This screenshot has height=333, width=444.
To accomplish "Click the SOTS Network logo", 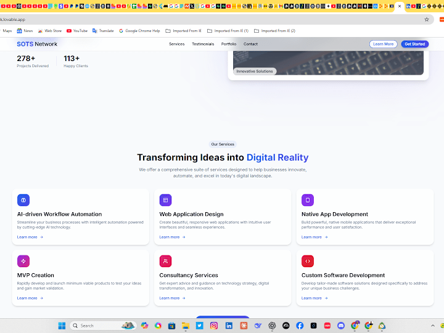I will [37, 44].
